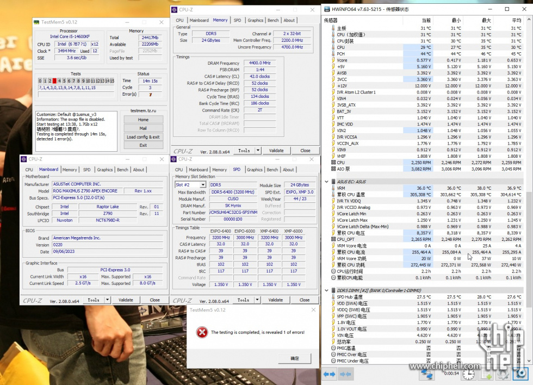Click the DRAM Frequency 4400.0 MHz value
The height and width of the screenshot is (385, 533).
tap(260, 63)
